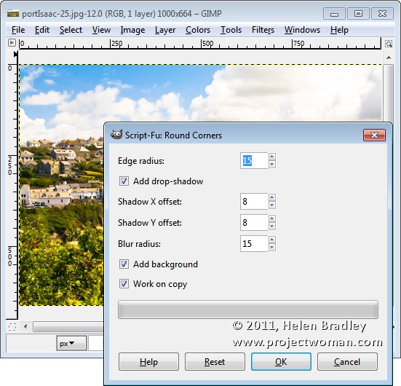401x386 pixels.
Task: Click the Reset button in the dialog
Action: click(x=215, y=362)
